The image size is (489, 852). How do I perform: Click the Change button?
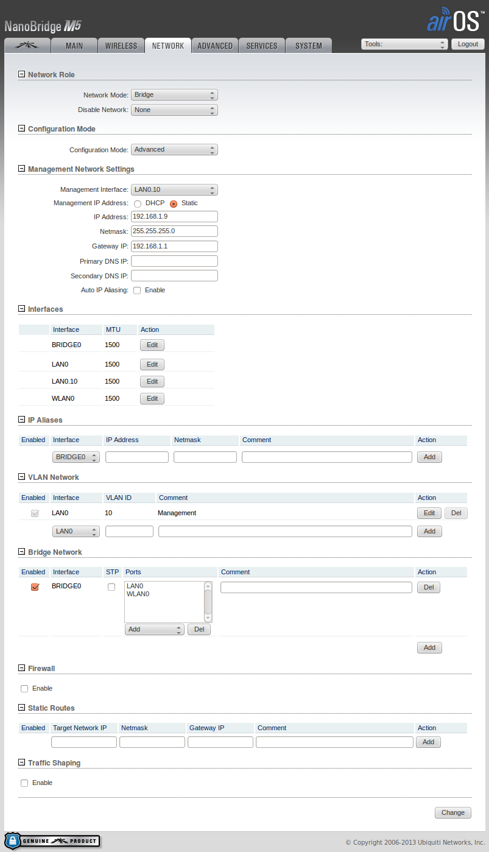[452, 812]
